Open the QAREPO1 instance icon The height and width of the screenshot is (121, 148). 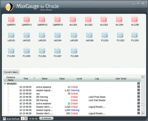click(27, 19)
